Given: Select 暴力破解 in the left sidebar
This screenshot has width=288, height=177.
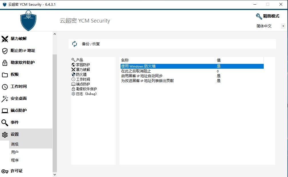Looking at the screenshot, I should 19,38.
